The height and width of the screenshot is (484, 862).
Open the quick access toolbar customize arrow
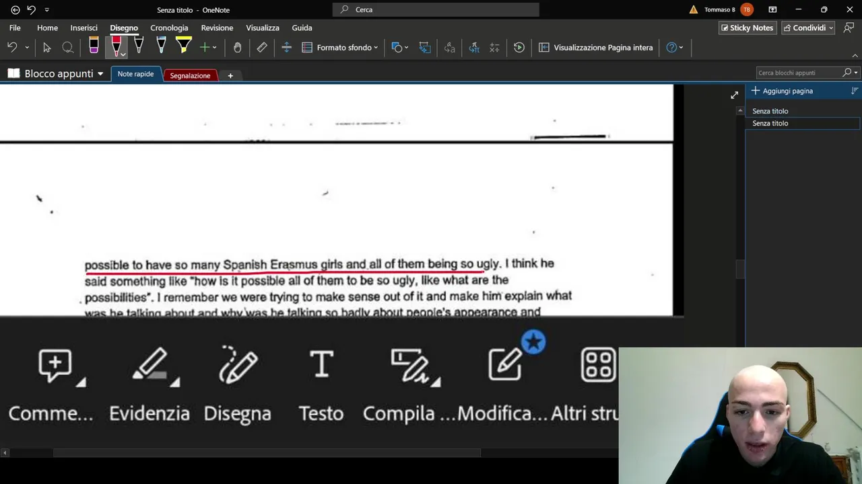(46, 9)
